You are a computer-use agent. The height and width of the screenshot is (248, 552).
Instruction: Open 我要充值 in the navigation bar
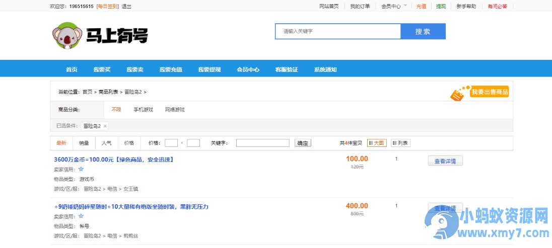171,69
